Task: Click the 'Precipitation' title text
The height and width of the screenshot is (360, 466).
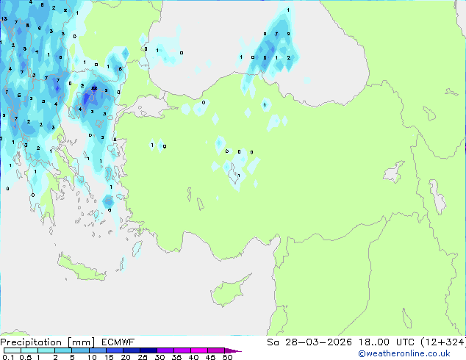Action: coord(31,342)
